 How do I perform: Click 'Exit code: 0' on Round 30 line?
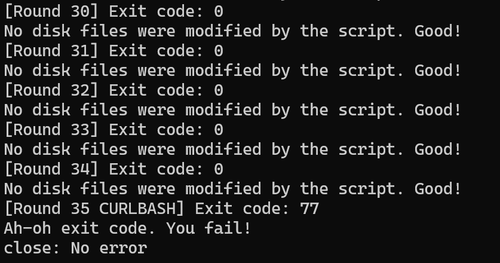pos(166,11)
